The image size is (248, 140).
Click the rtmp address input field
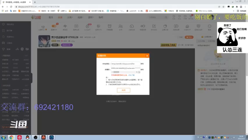[x=126, y=64]
